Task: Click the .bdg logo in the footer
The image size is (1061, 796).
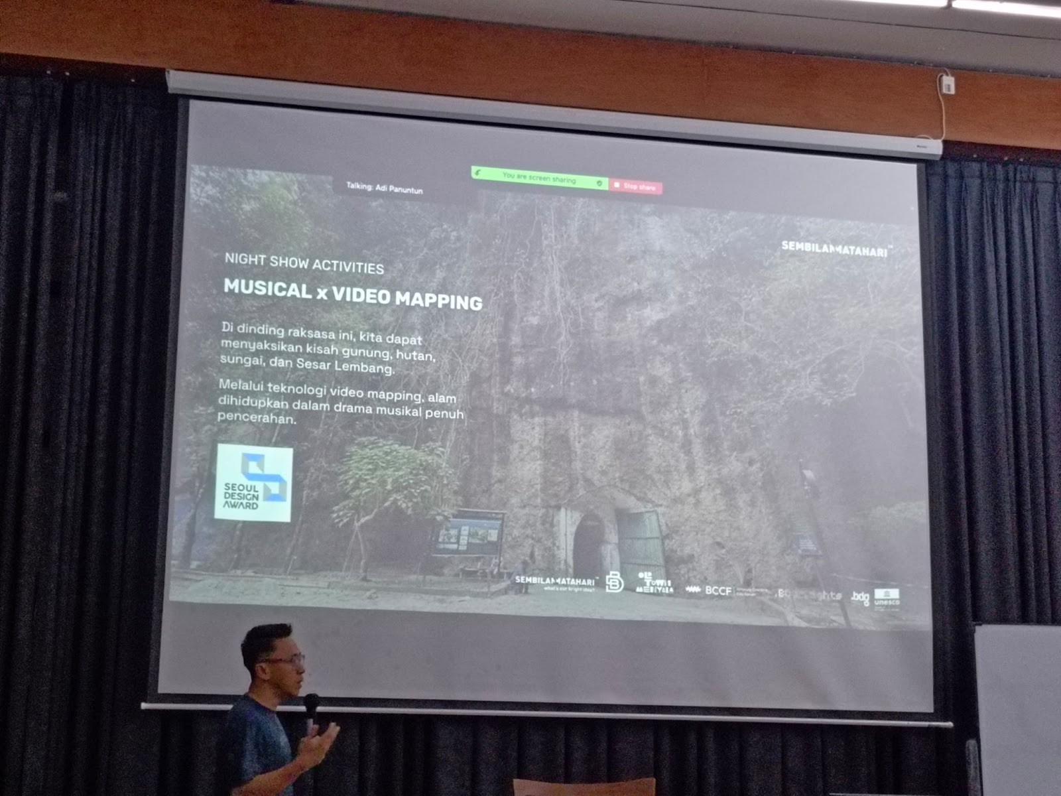Action: click(x=860, y=597)
